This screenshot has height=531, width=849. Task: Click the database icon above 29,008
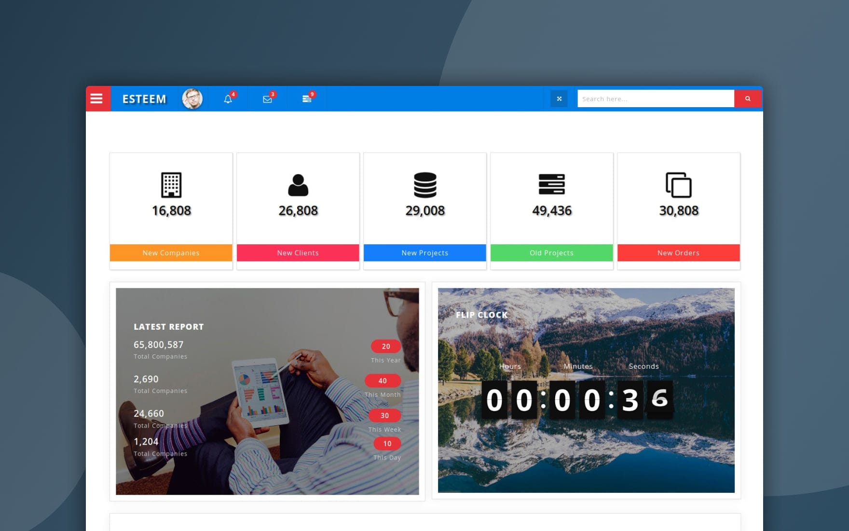pyautogui.click(x=425, y=185)
